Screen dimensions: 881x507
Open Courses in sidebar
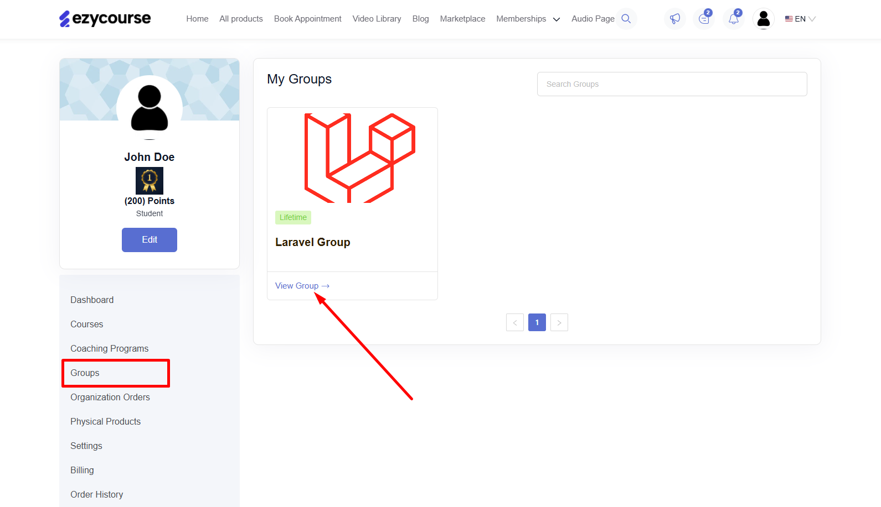(87, 324)
